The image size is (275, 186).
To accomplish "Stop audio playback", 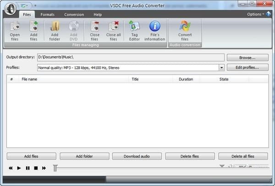I will (x=36, y=168).
